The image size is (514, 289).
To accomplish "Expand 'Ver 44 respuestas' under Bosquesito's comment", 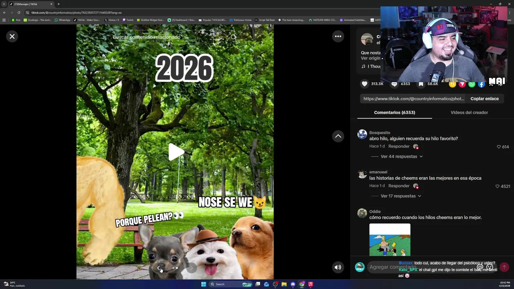I will [x=402, y=157].
